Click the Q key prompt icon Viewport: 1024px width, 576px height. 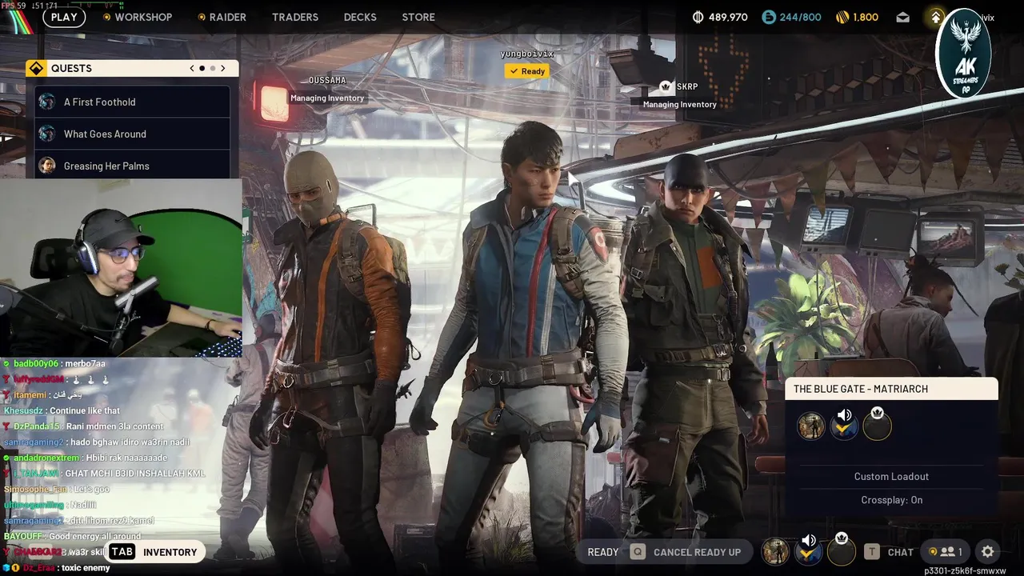(x=637, y=552)
